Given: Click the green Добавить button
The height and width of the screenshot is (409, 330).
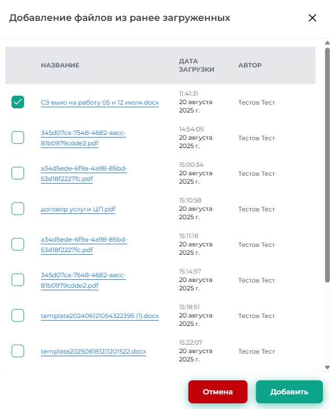Looking at the screenshot, I should coord(289,392).
